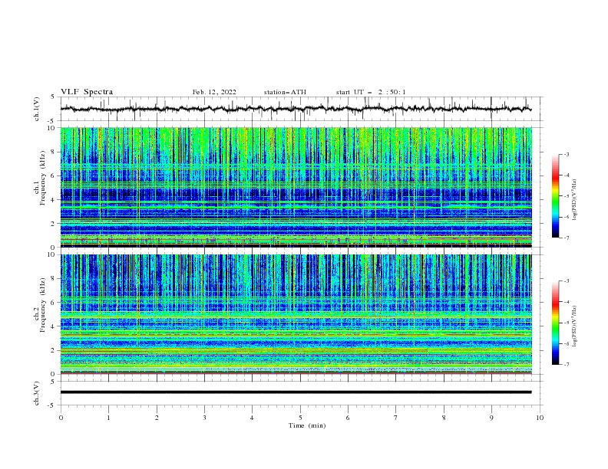The image size is (608, 469).
Task: Click the "-3" label on ch.2 color bar
Action: click(x=567, y=281)
